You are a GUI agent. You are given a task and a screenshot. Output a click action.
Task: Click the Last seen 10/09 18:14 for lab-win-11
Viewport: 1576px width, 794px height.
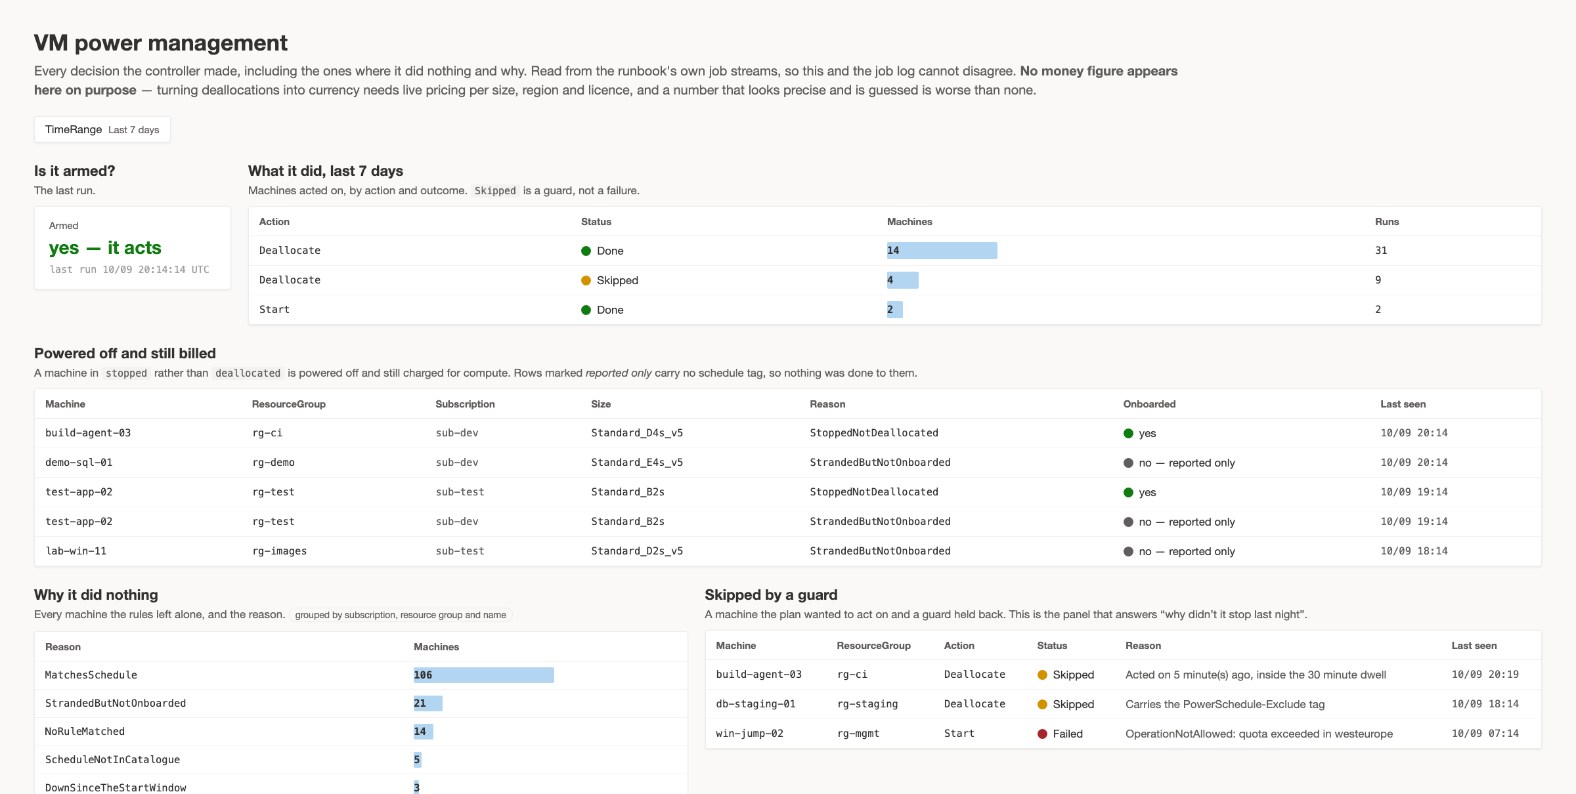tap(1414, 551)
